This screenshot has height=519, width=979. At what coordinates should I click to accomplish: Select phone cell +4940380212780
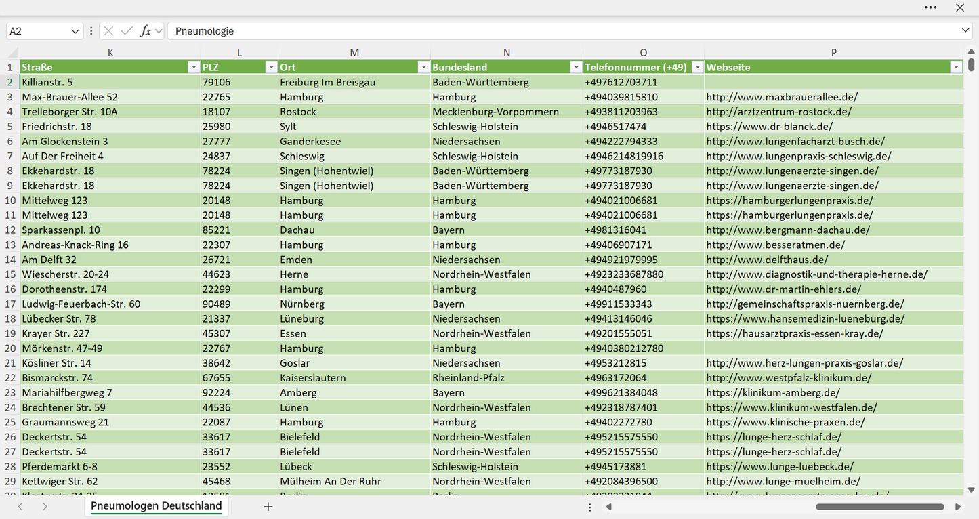644,348
